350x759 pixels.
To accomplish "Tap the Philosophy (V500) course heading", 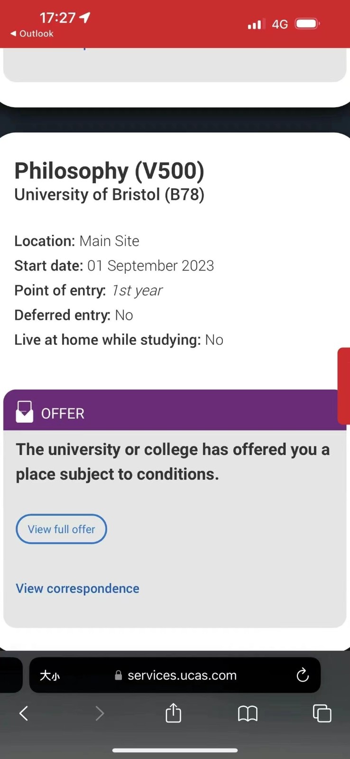I will pos(109,171).
